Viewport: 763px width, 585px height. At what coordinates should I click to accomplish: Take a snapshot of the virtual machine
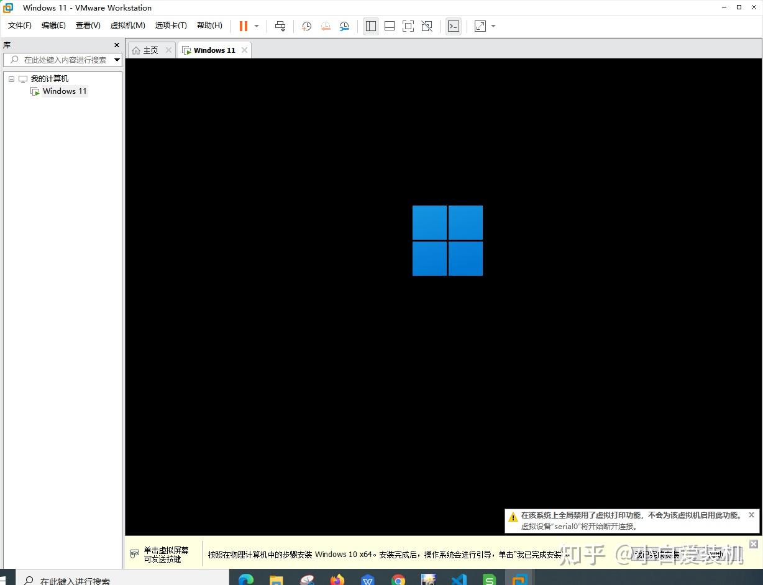pos(306,25)
